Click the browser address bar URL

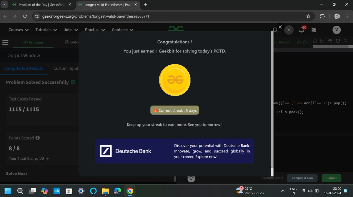pyautogui.click(x=96, y=16)
